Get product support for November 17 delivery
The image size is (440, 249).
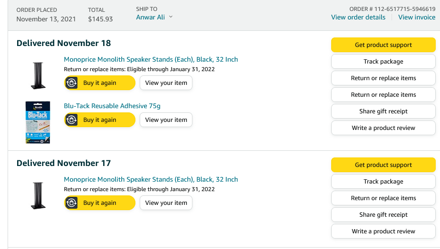(383, 165)
